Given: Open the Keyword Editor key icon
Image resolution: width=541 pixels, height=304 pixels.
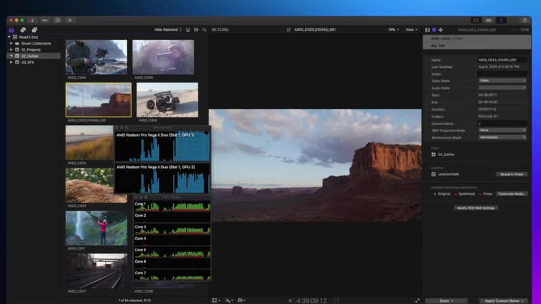Looking at the screenshot, I should (45, 20).
